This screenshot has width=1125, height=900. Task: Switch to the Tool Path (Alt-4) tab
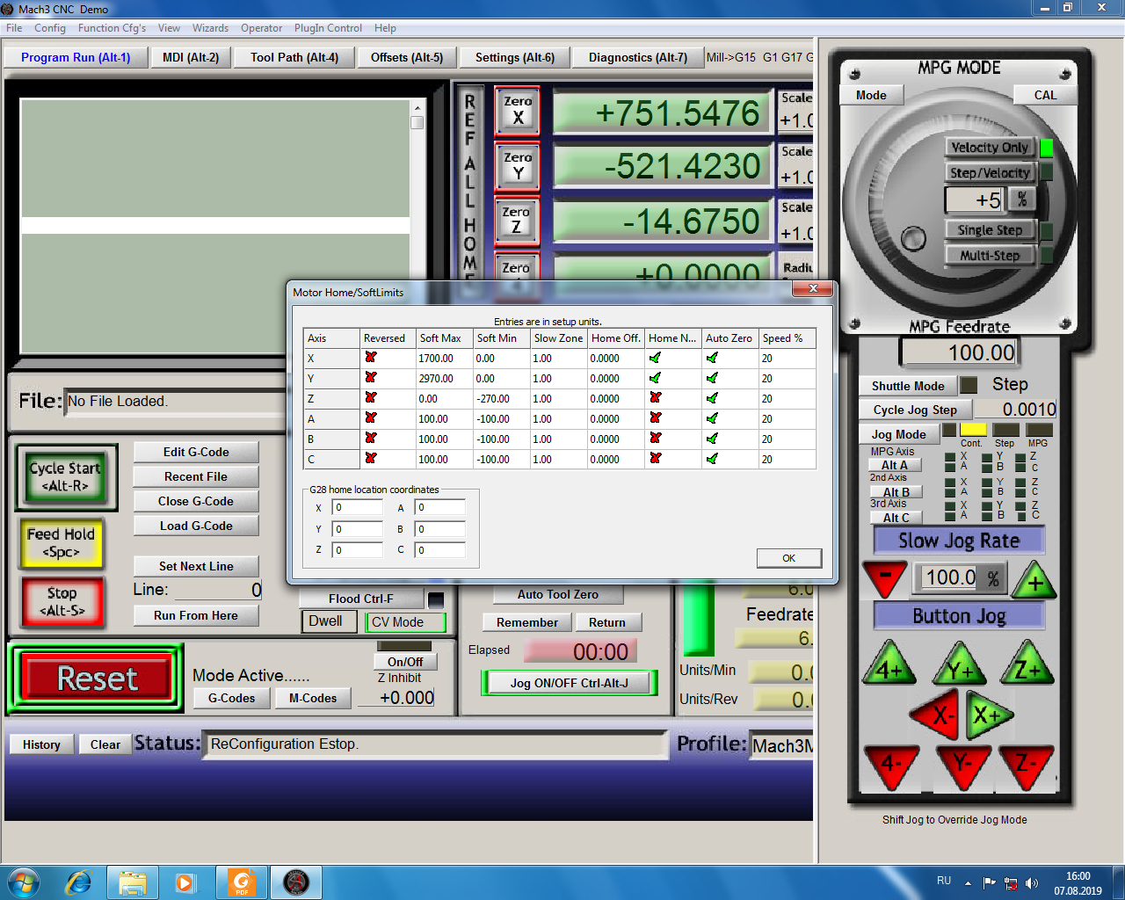[294, 57]
